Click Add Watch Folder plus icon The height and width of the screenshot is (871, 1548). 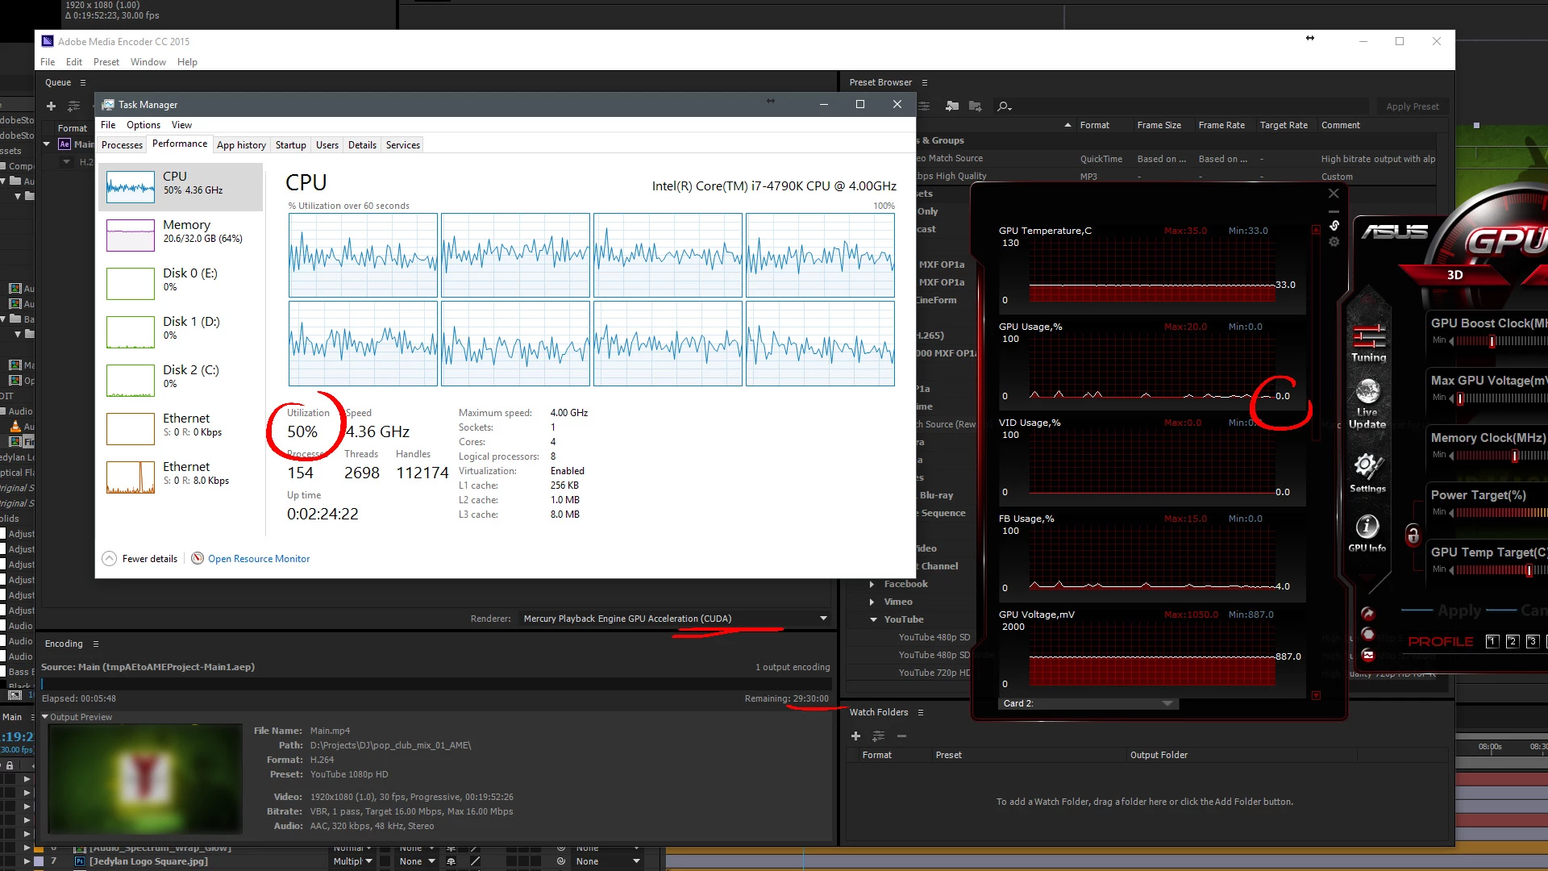[x=855, y=736]
